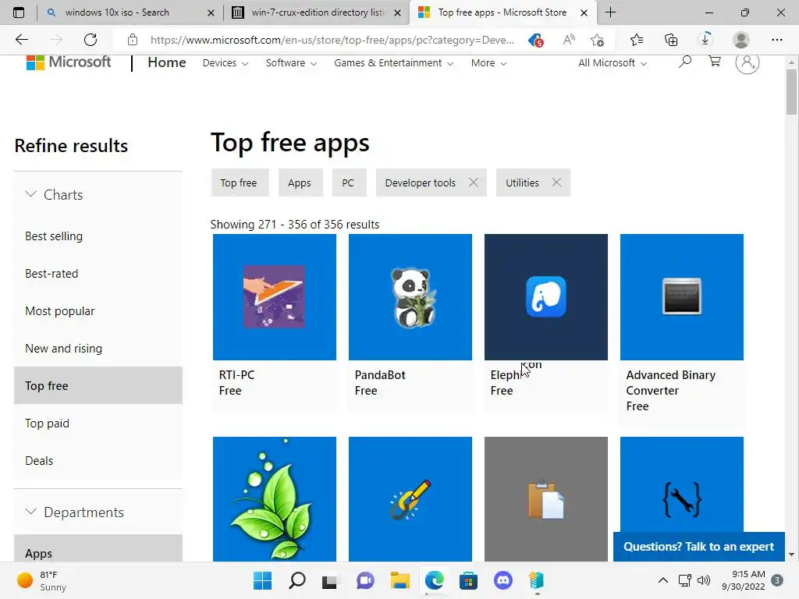Viewport: 799px width, 599px height.
Task: Close the windows 10x iso Search tab
Action: (x=211, y=12)
